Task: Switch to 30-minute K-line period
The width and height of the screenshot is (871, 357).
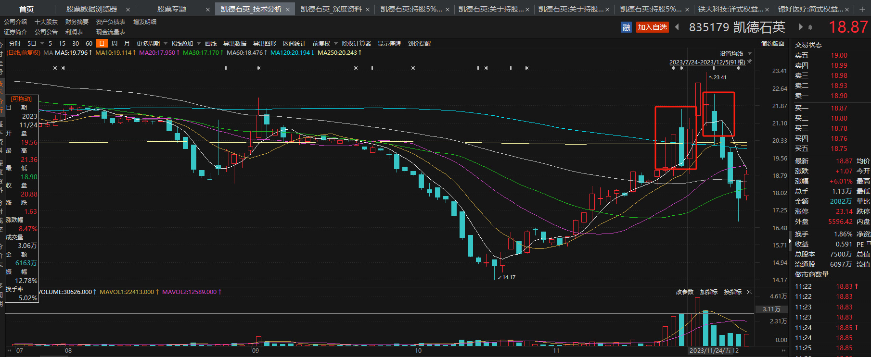Action: [x=76, y=44]
